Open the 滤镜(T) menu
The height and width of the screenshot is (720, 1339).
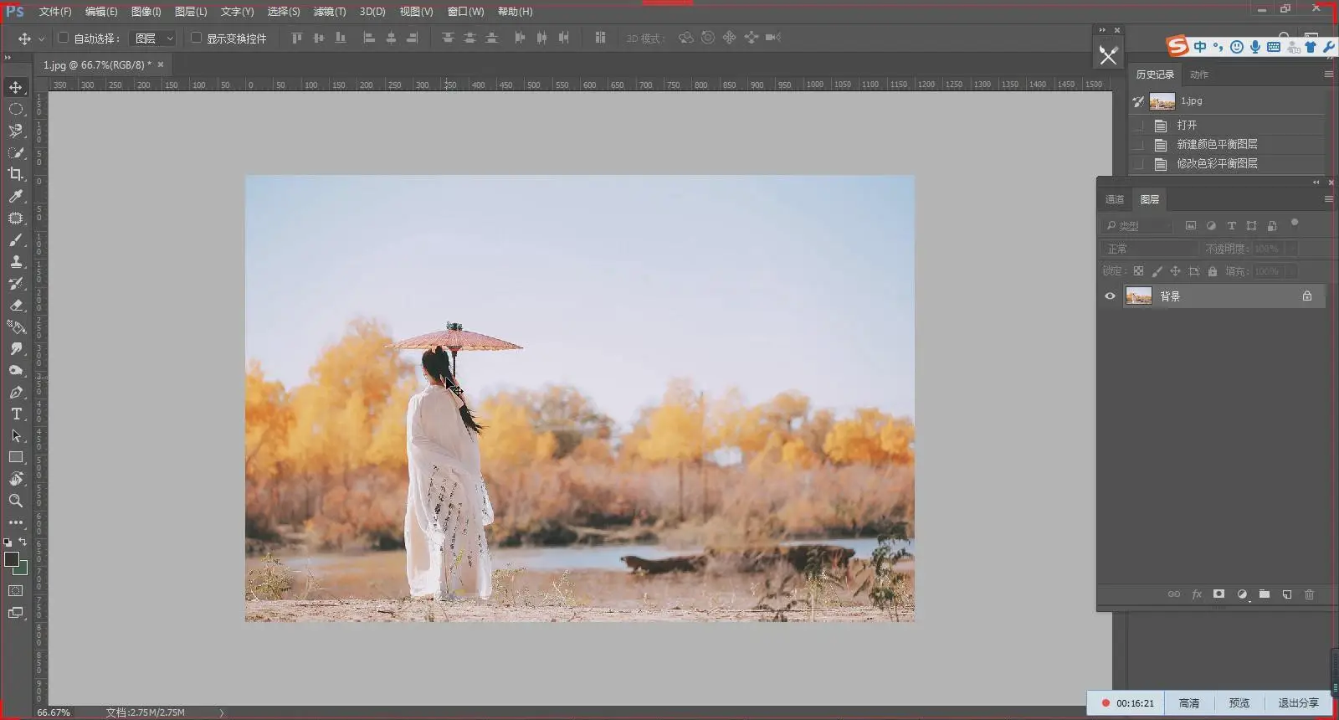tap(330, 12)
